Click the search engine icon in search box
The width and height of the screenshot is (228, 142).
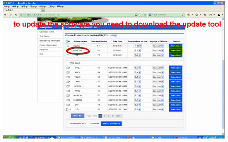(150, 15)
